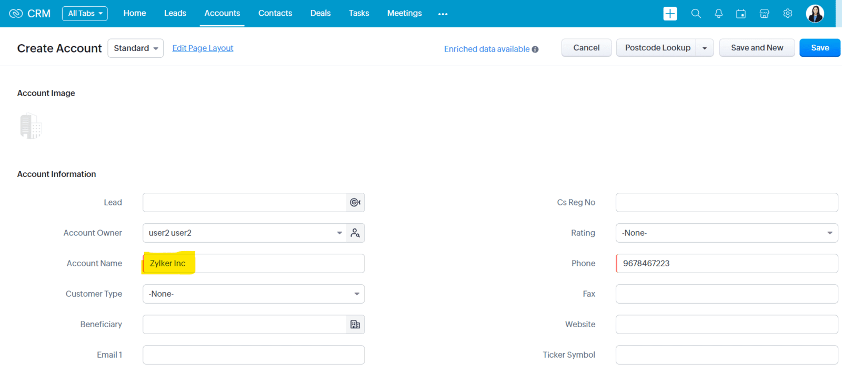The width and height of the screenshot is (842, 374).
Task: Open the Standard layout dropdown
Action: click(136, 48)
